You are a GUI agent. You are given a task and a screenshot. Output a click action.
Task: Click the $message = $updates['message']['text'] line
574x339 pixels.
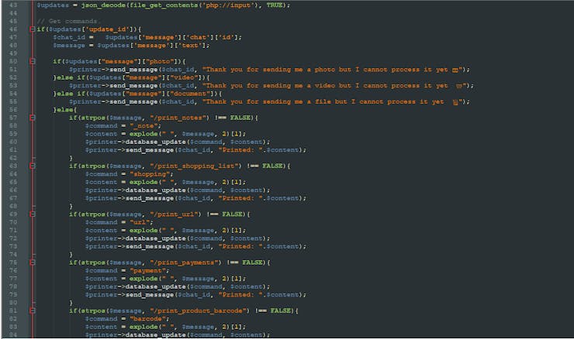click(131, 46)
